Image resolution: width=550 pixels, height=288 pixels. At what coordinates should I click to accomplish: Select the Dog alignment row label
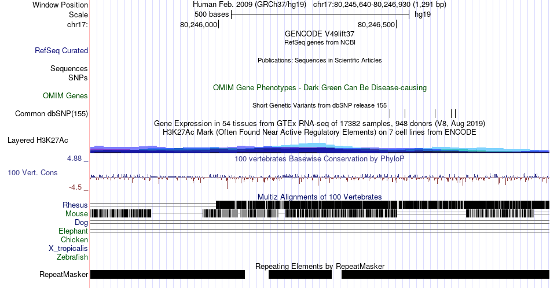[x=82, y=223]
